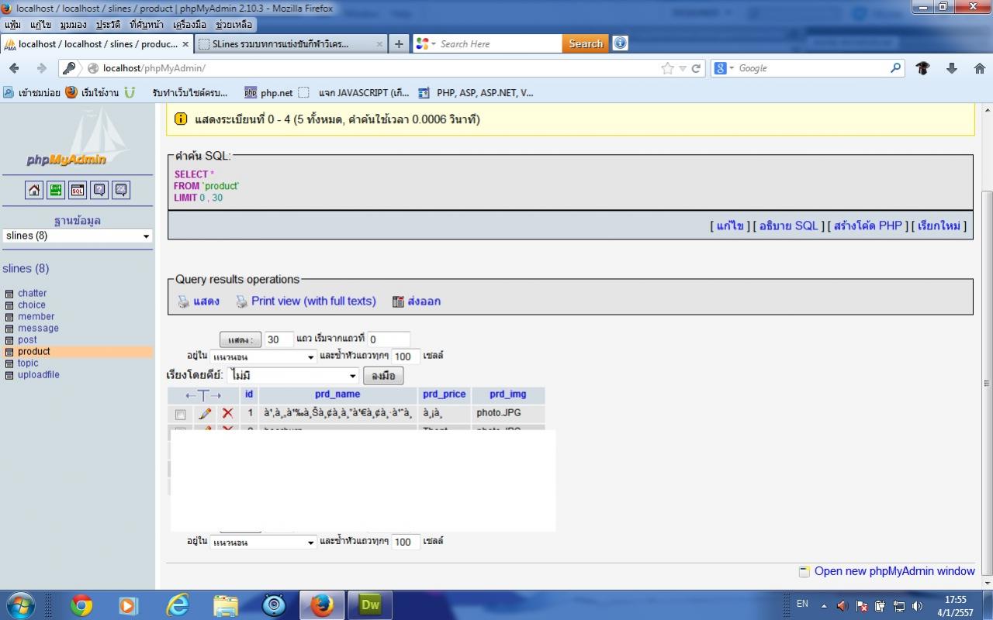Select the product table in sidebar
Viewport: 993px width, 620px height.
point(34,352)
